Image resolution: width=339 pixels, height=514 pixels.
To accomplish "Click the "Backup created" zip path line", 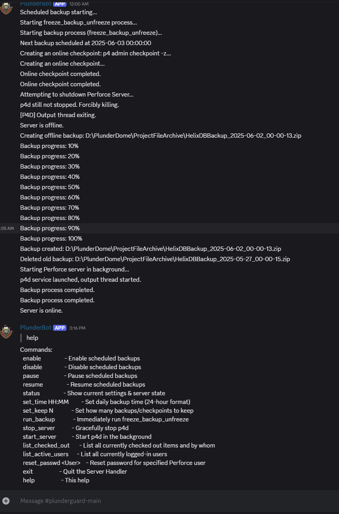I will click(151, 249).
